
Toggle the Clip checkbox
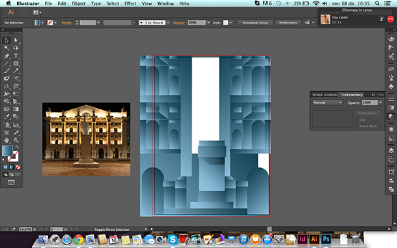357,120
